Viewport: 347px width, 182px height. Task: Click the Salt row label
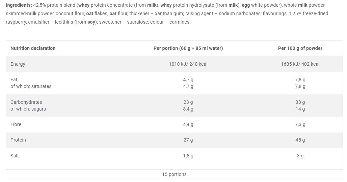click(15, 156)
